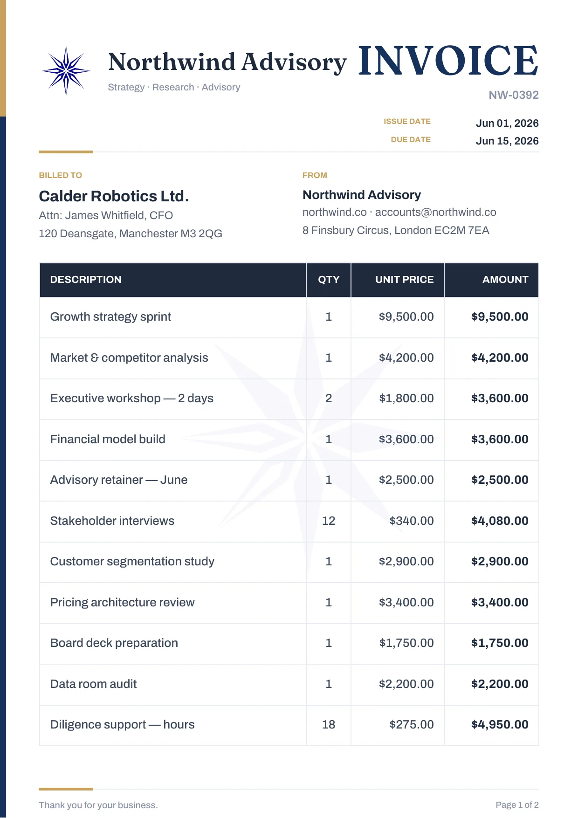
Task: Click 'Data room audit' description
Action: point(94,684)
